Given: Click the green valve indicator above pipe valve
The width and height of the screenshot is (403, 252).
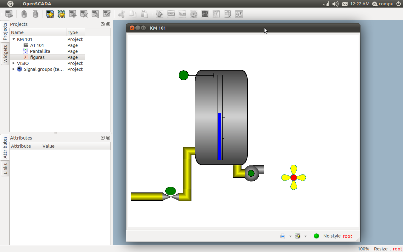Looking at the screenshot, I should 170,191.
